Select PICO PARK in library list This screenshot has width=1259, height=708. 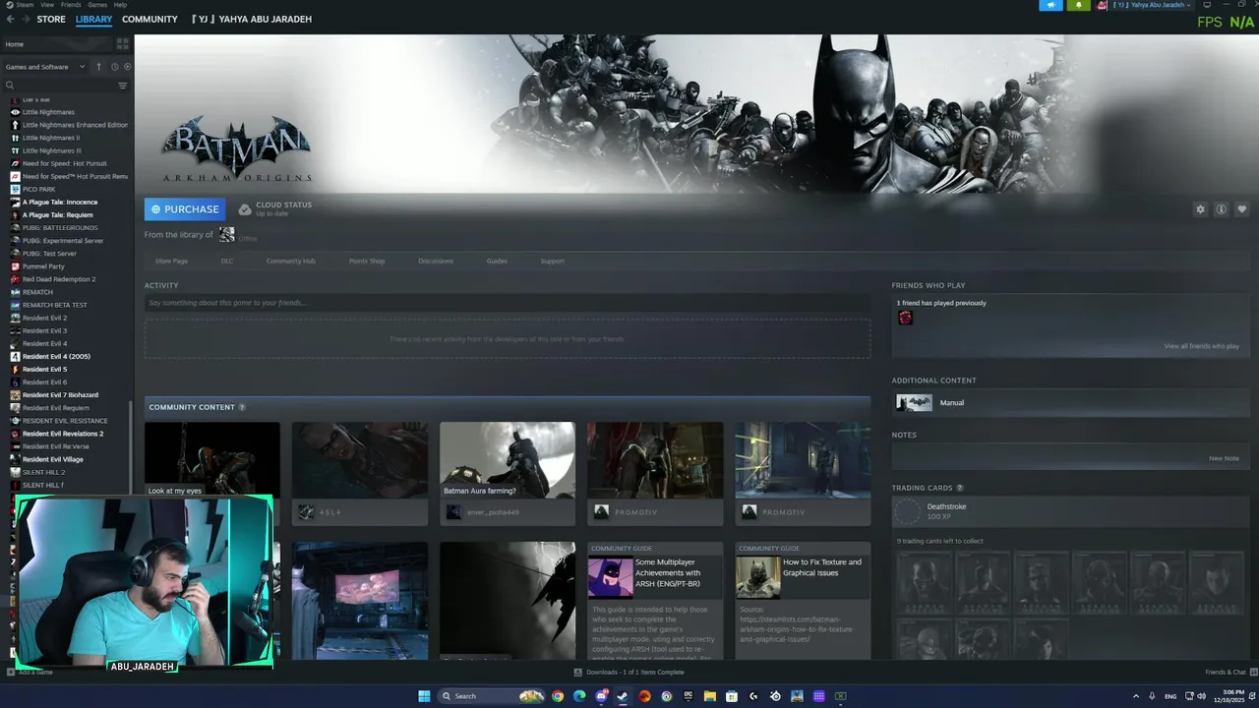38,190
